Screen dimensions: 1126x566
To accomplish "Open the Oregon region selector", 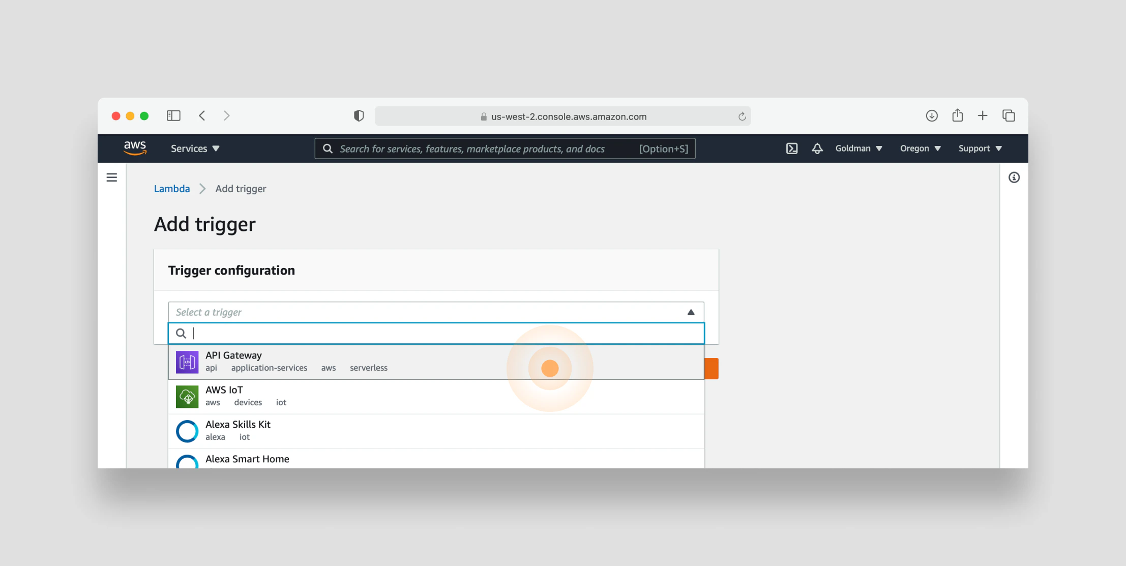I will point(921,148).
